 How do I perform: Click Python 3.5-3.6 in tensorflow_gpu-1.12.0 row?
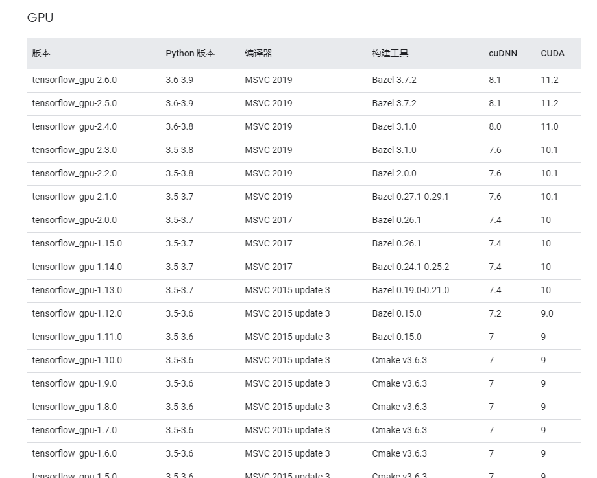pyautogui.click(x=179, y=314)
